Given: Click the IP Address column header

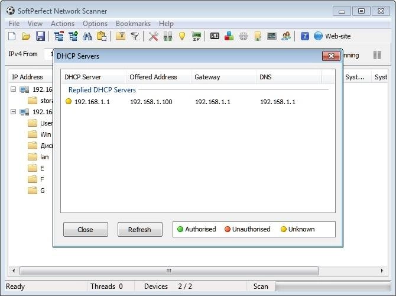Looking at the screenshot, I should (x=31, y=77).
